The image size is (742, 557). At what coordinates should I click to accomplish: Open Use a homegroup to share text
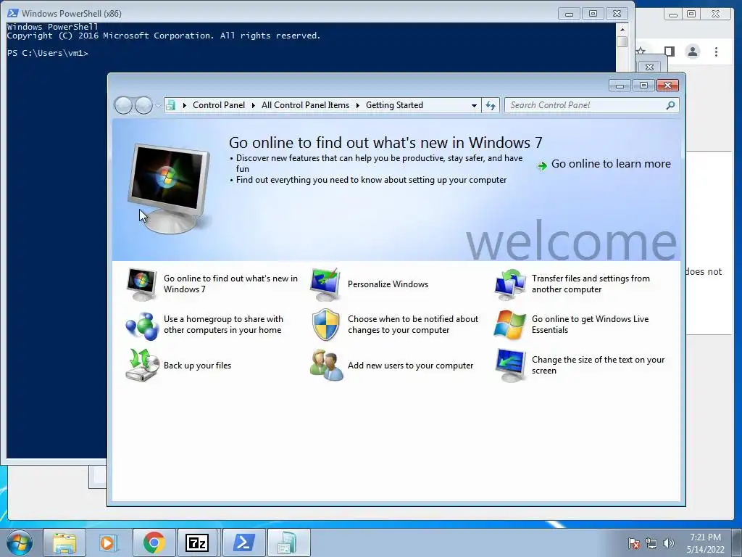coord(223,324)
